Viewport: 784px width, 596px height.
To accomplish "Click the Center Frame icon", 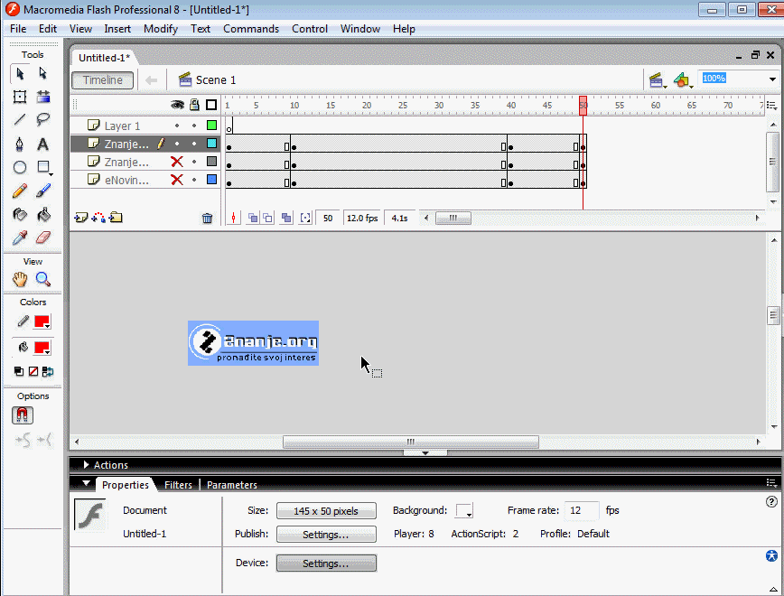I will 234,218.
